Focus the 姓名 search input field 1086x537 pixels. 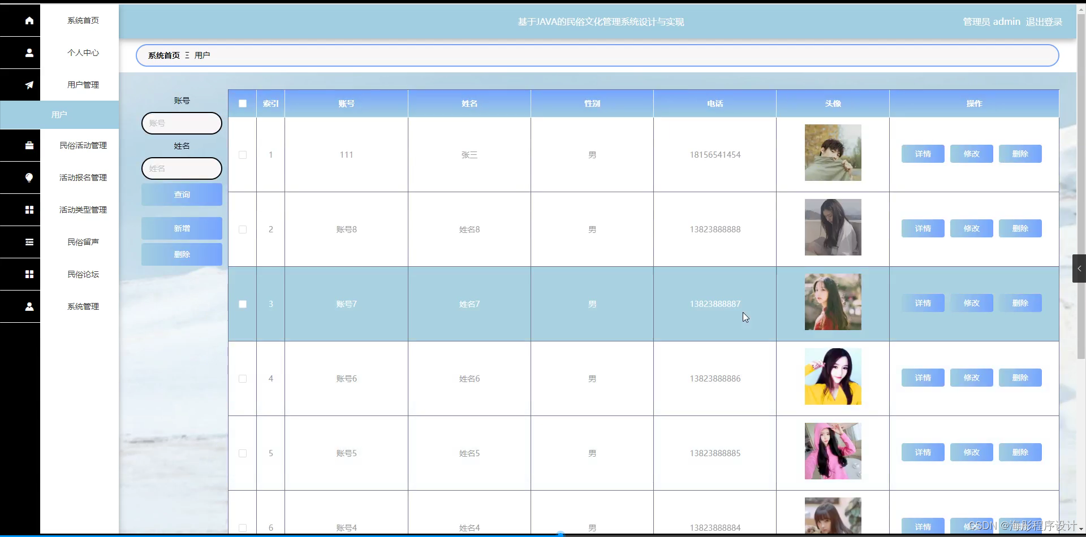point(182,168)
